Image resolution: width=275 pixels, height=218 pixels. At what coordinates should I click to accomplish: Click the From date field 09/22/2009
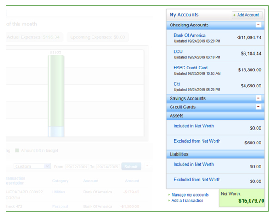pyautogui.click(x=77, y=167)
